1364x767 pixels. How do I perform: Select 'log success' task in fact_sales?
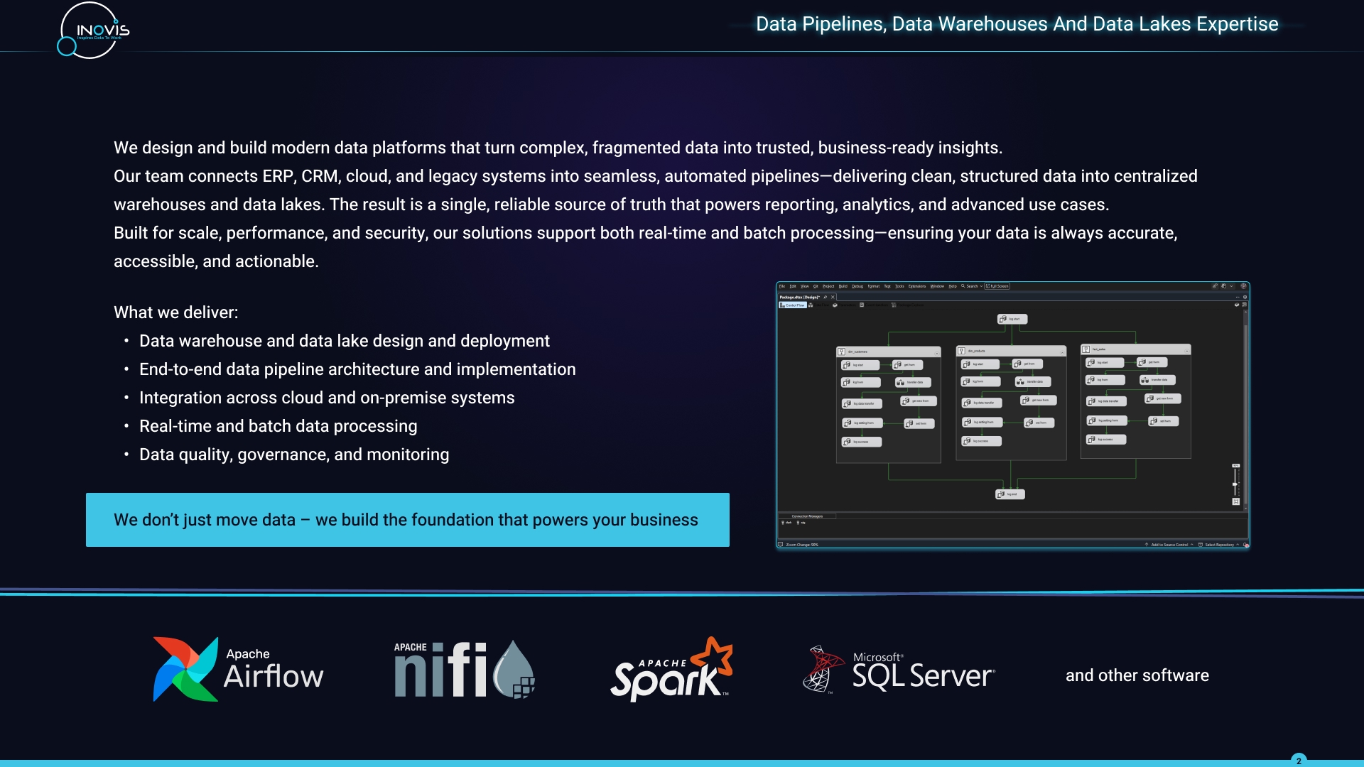[x=1106, y=440]
